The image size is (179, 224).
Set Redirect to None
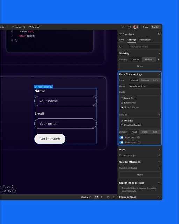134,132
